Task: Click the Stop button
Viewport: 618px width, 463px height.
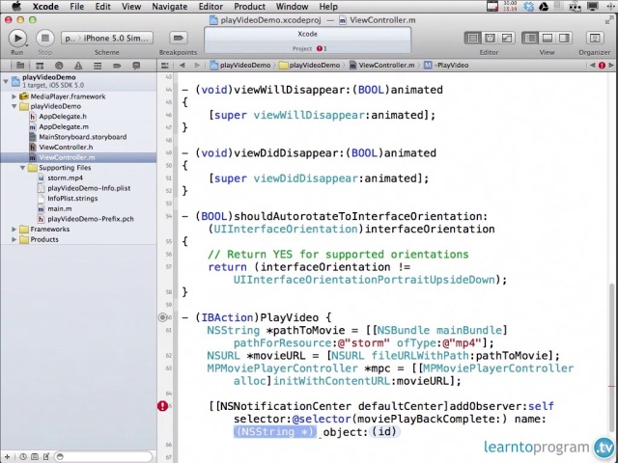Action: pos(45,39)
